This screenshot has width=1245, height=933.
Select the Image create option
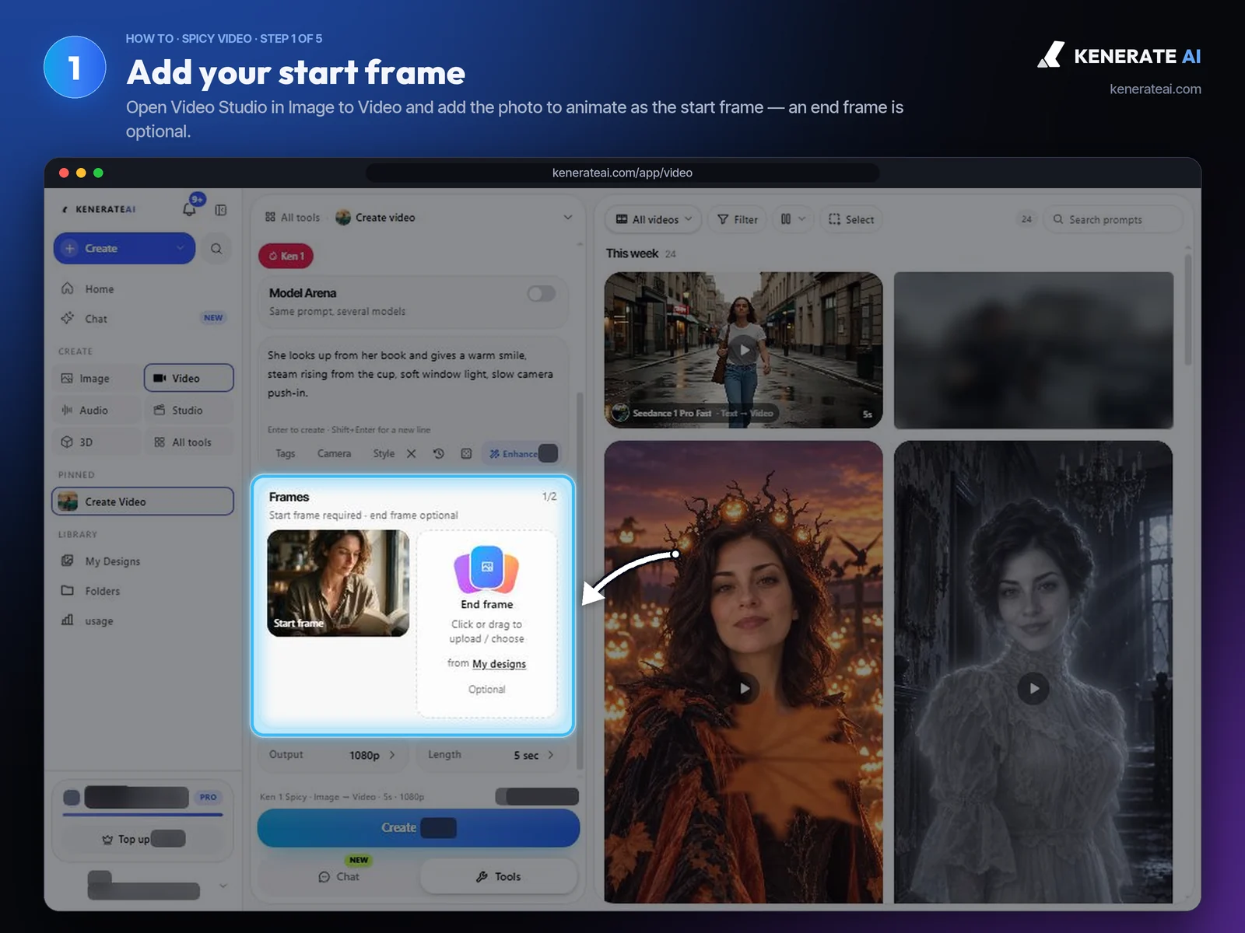click(x=97, y=378)
